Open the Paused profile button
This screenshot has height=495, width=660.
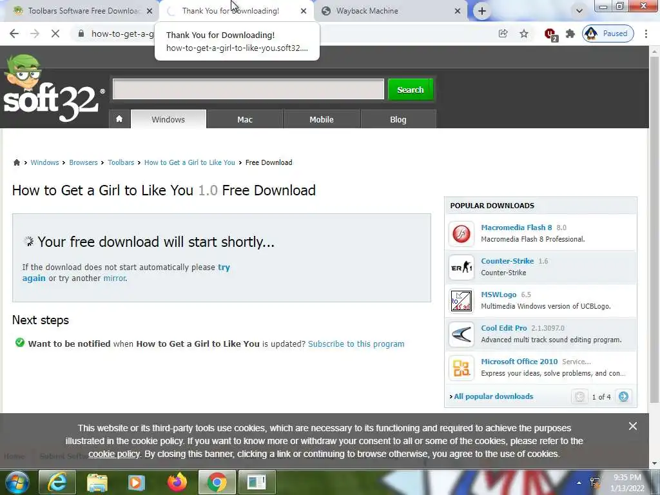tap(608, 34)
